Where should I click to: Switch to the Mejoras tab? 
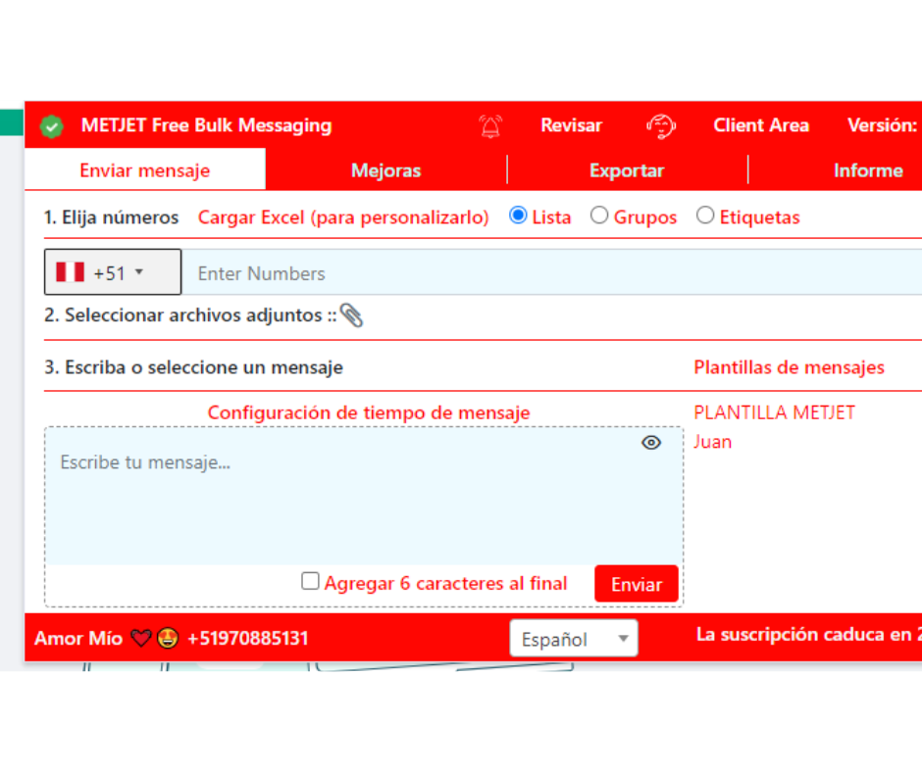pyautogui.click(x=385, y=170)
